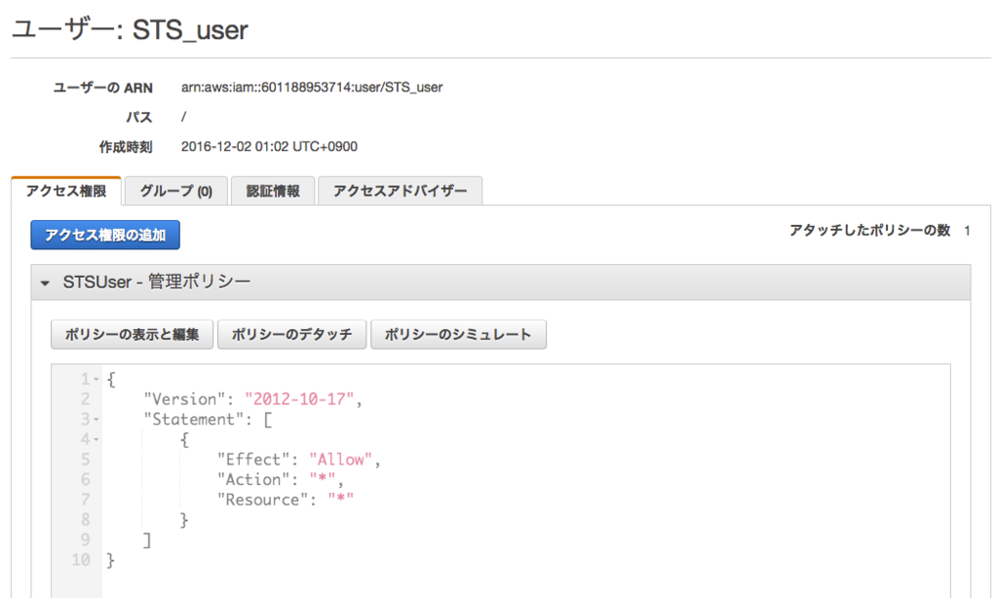The width and height of the screenshot is (998, 598).
Task: Select the user ARN text
Action: (x=312, y=87)
